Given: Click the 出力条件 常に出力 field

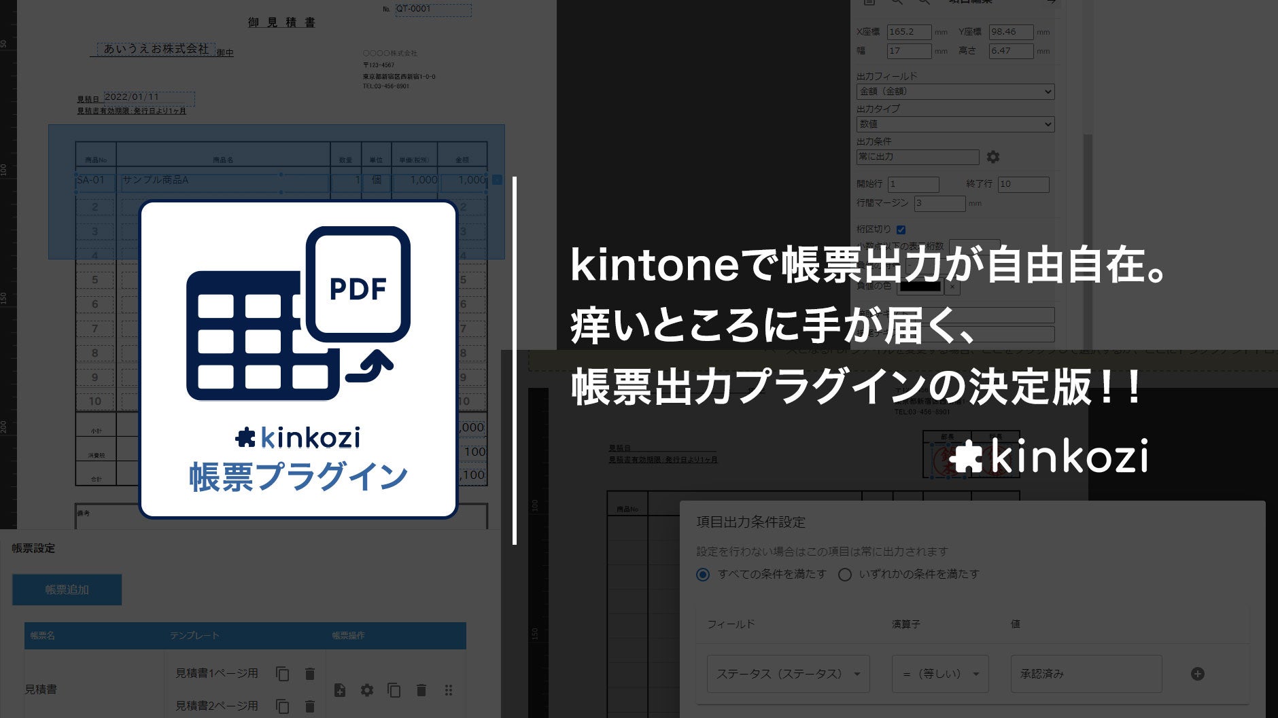Looking at the screenshot, I should coord(918,157).
